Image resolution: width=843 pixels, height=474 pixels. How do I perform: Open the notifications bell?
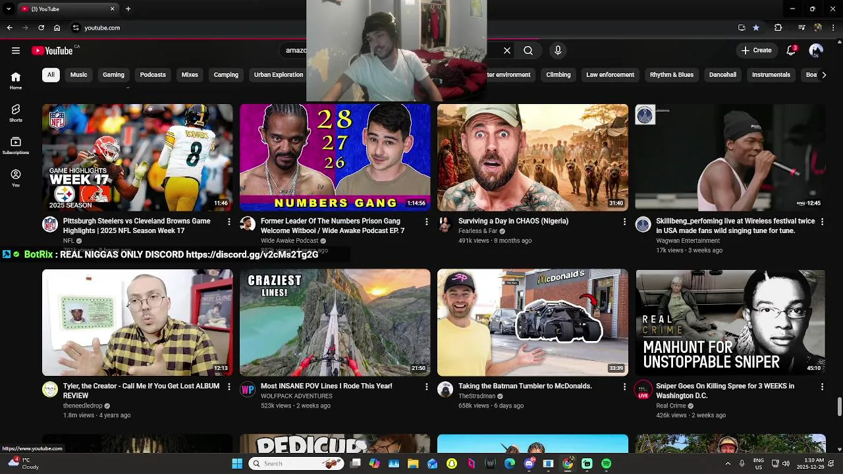point(792,51)
